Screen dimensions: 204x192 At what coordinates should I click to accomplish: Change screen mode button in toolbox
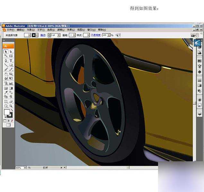(8, 125)
